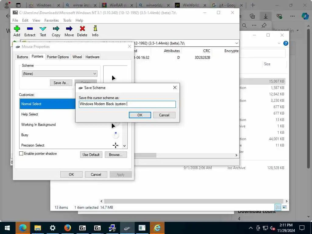Click Cancel in Save Scheme dialog
The width and height of the screenshot is (312, 234).
pyautogui.click(x=164, y=115)
